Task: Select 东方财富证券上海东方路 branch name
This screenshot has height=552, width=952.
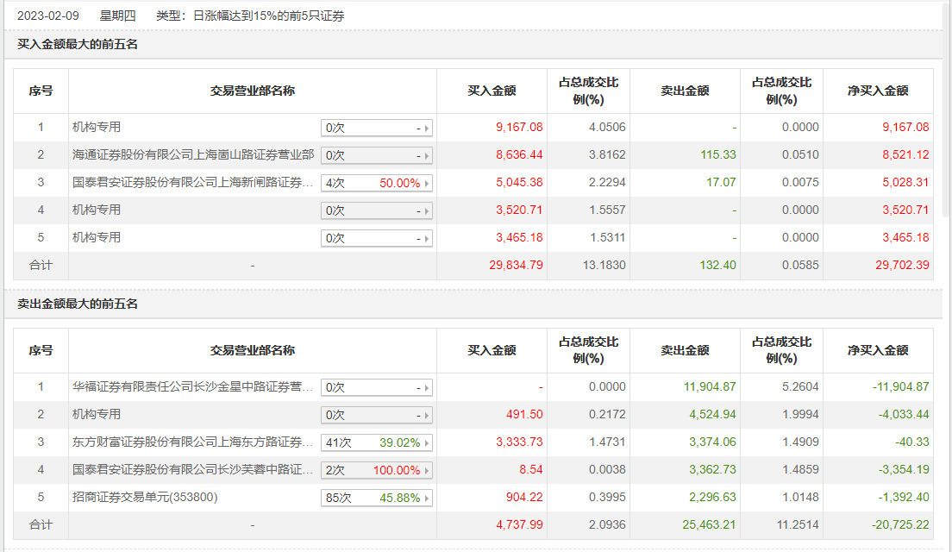Action: pos(193,442)
